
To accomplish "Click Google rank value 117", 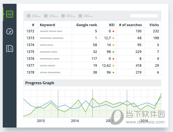I will (x=94, y=58).
